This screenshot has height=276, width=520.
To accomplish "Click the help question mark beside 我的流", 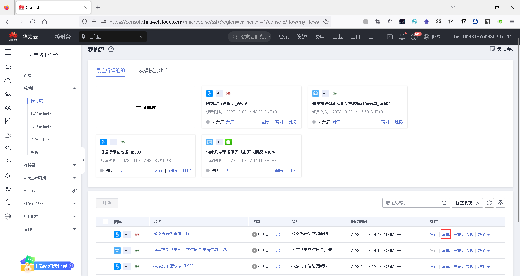I will coord(111,49).
